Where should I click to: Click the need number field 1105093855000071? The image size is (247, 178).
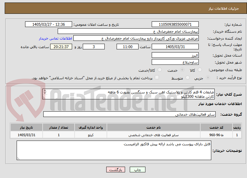pos(175,24)
